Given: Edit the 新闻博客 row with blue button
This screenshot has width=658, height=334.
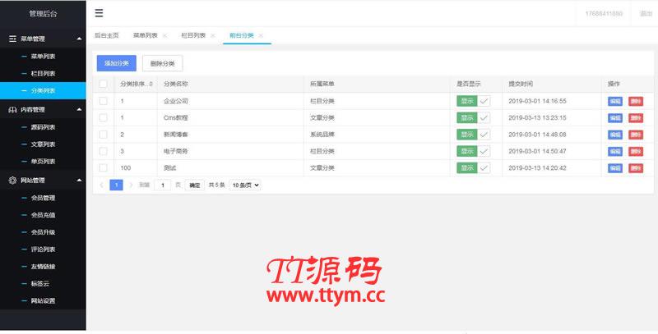Looking at the screenshot, I should click(614, 135).
